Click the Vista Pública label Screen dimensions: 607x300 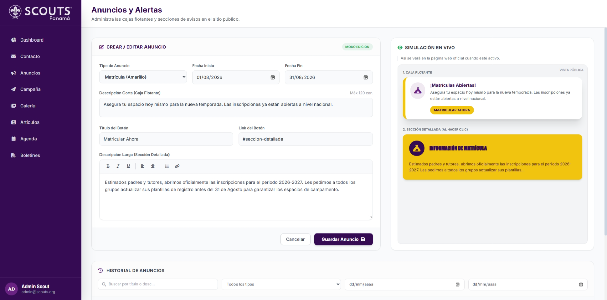tap(571, 70)
